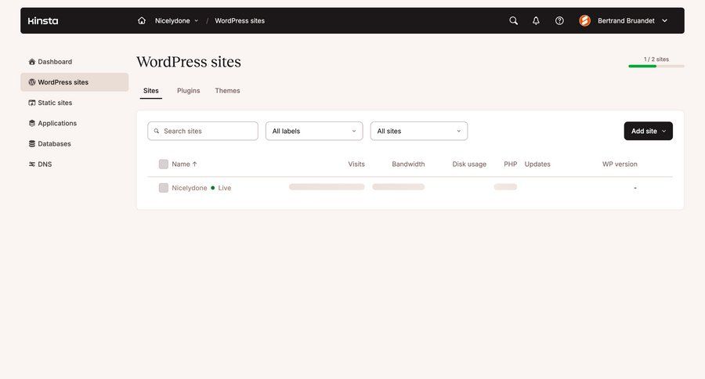Open notifications bell
The width and height of the screenshot is (705, 379).
coord(536,20)
